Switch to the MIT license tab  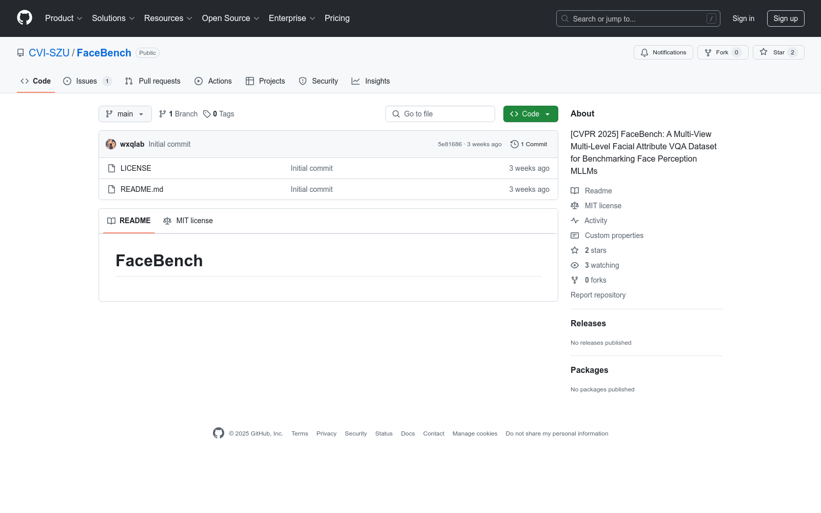click(x=188, y=221)
